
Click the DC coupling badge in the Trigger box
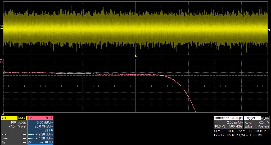pos(267,118)
